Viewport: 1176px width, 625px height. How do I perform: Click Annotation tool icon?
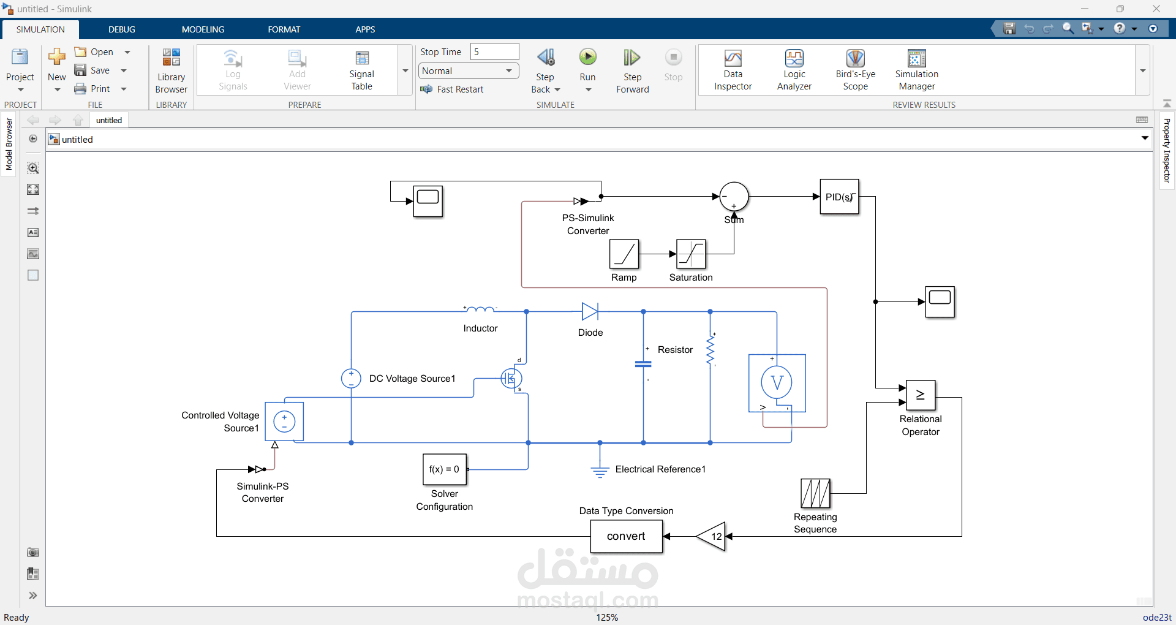[33, 232]
